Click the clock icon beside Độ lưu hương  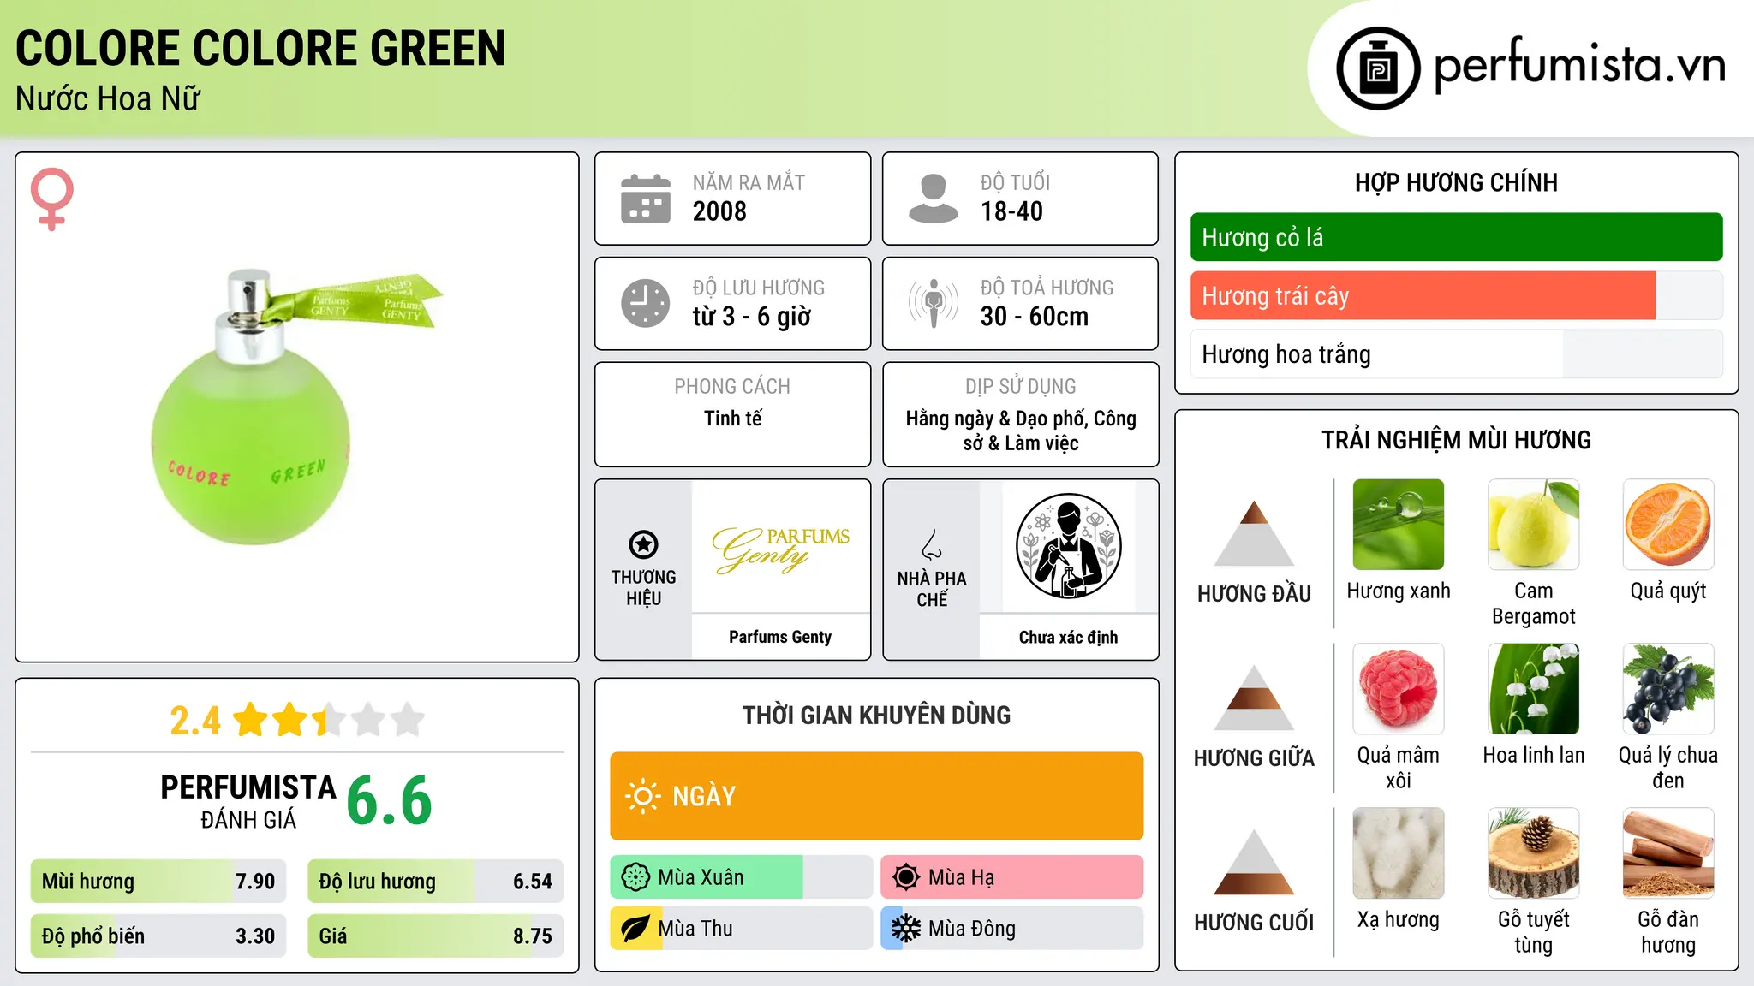(x=645, y=303)
